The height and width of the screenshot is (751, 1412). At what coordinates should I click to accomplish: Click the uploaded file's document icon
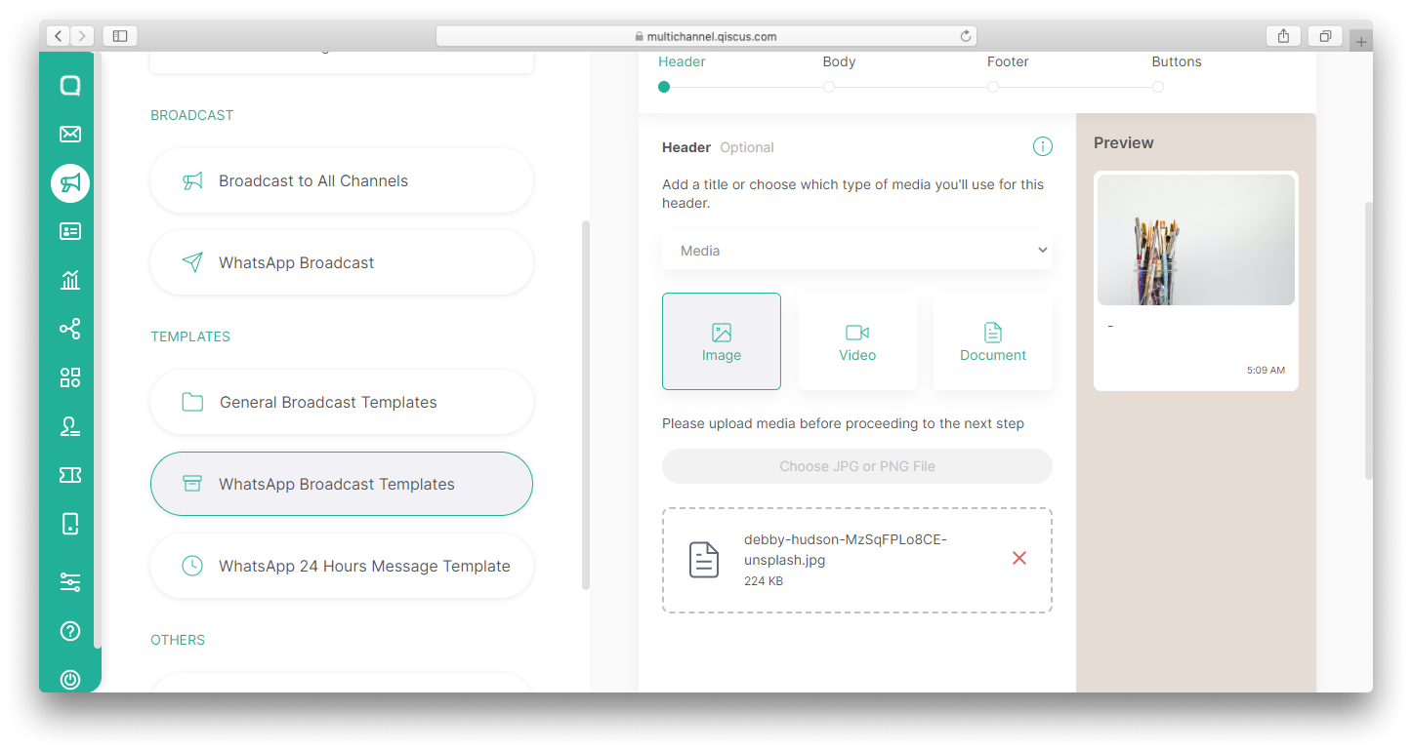pos(704,560)
